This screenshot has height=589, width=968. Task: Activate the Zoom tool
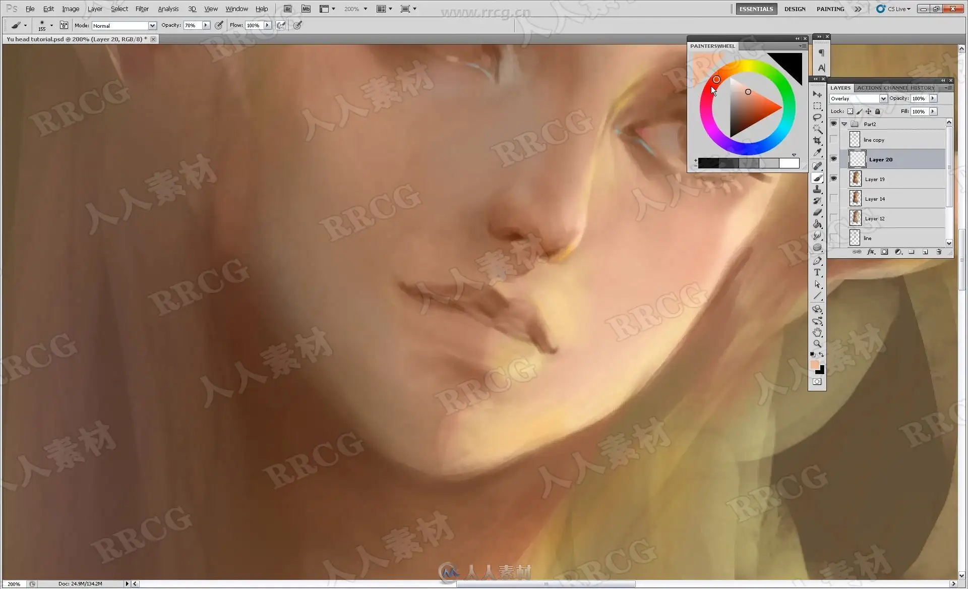point(817,344)
